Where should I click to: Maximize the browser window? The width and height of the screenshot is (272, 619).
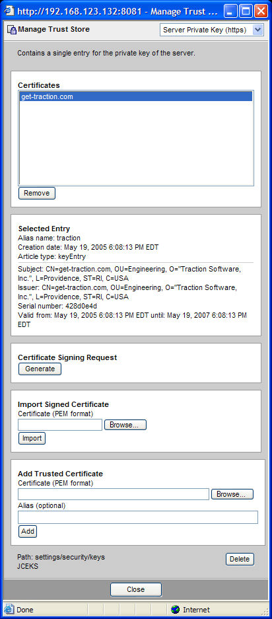[246, 11]
